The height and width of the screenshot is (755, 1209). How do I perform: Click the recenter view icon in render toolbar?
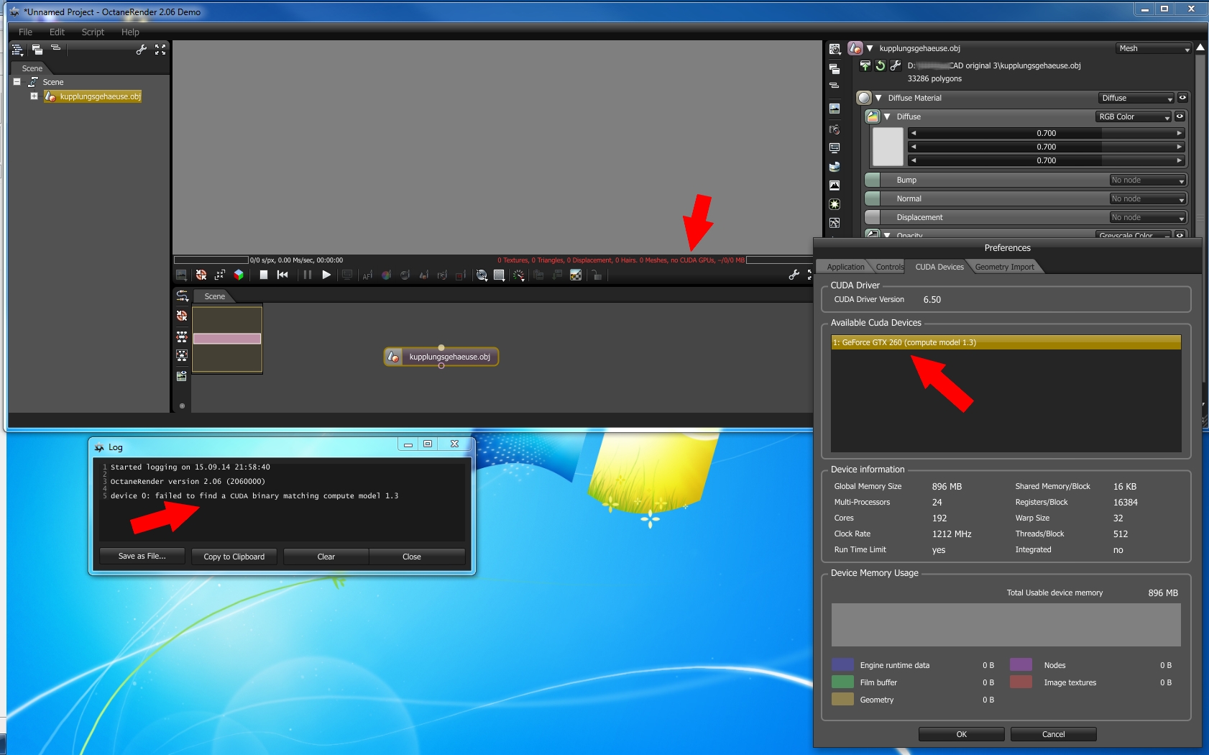click(x=201, y=275)
